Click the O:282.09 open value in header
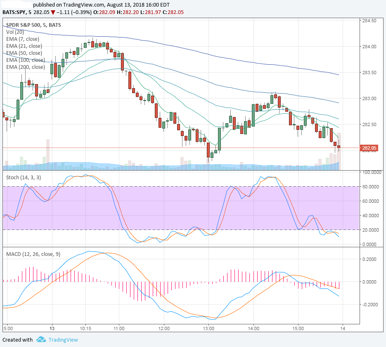This screenshot has width=386, height=347. (104, 12)
